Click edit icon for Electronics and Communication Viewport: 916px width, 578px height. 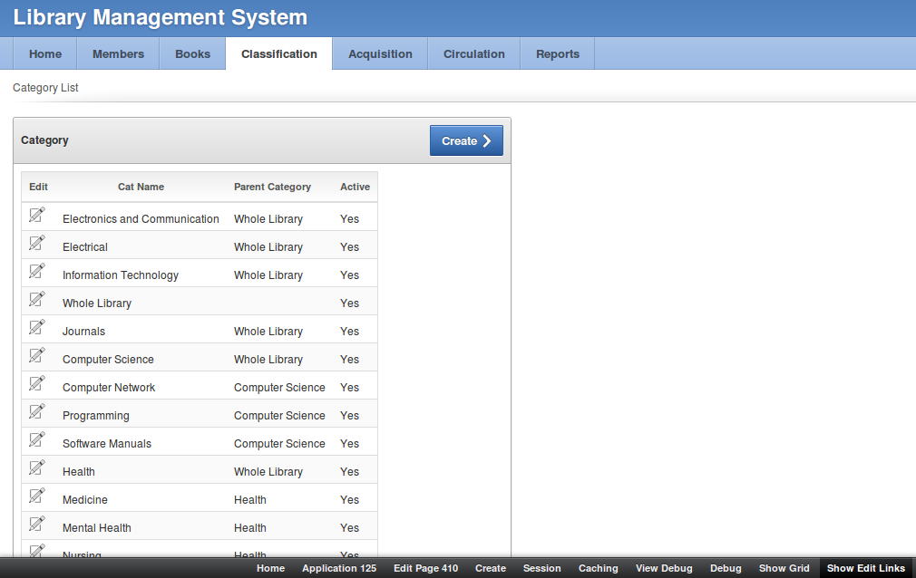tap(37, 215)
